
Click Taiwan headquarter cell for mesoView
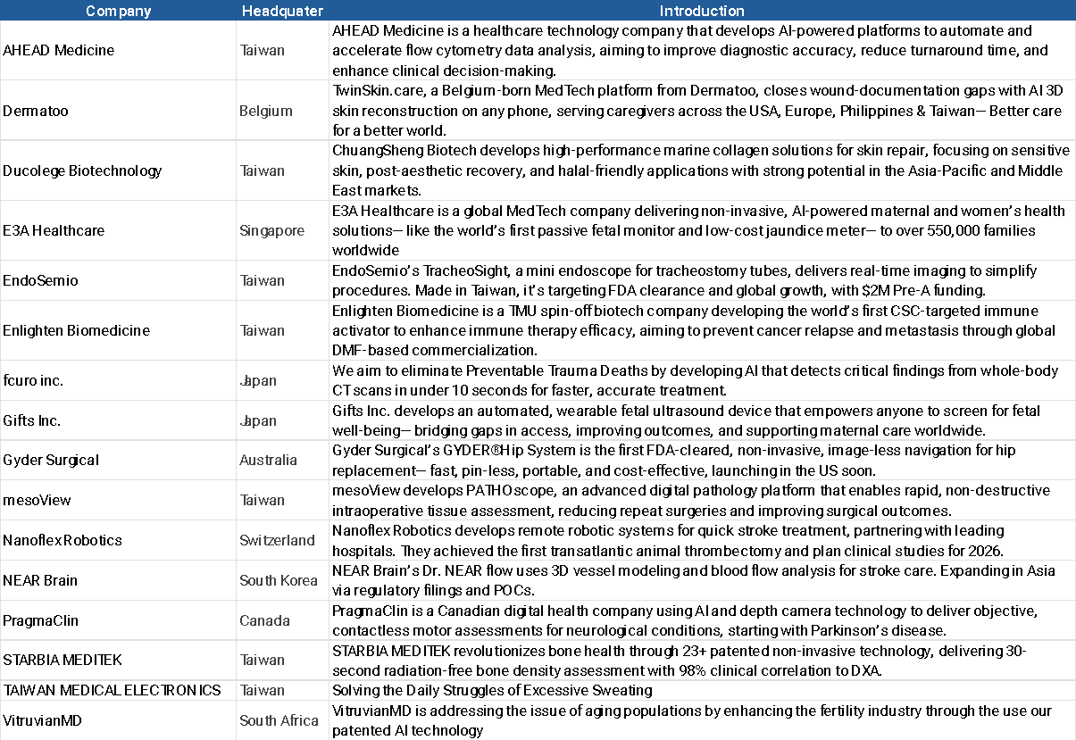point(282,500)
